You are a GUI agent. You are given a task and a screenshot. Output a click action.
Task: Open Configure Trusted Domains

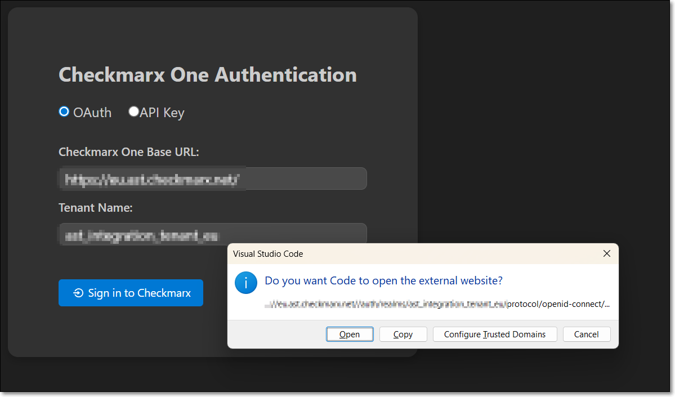pos(494,334)
